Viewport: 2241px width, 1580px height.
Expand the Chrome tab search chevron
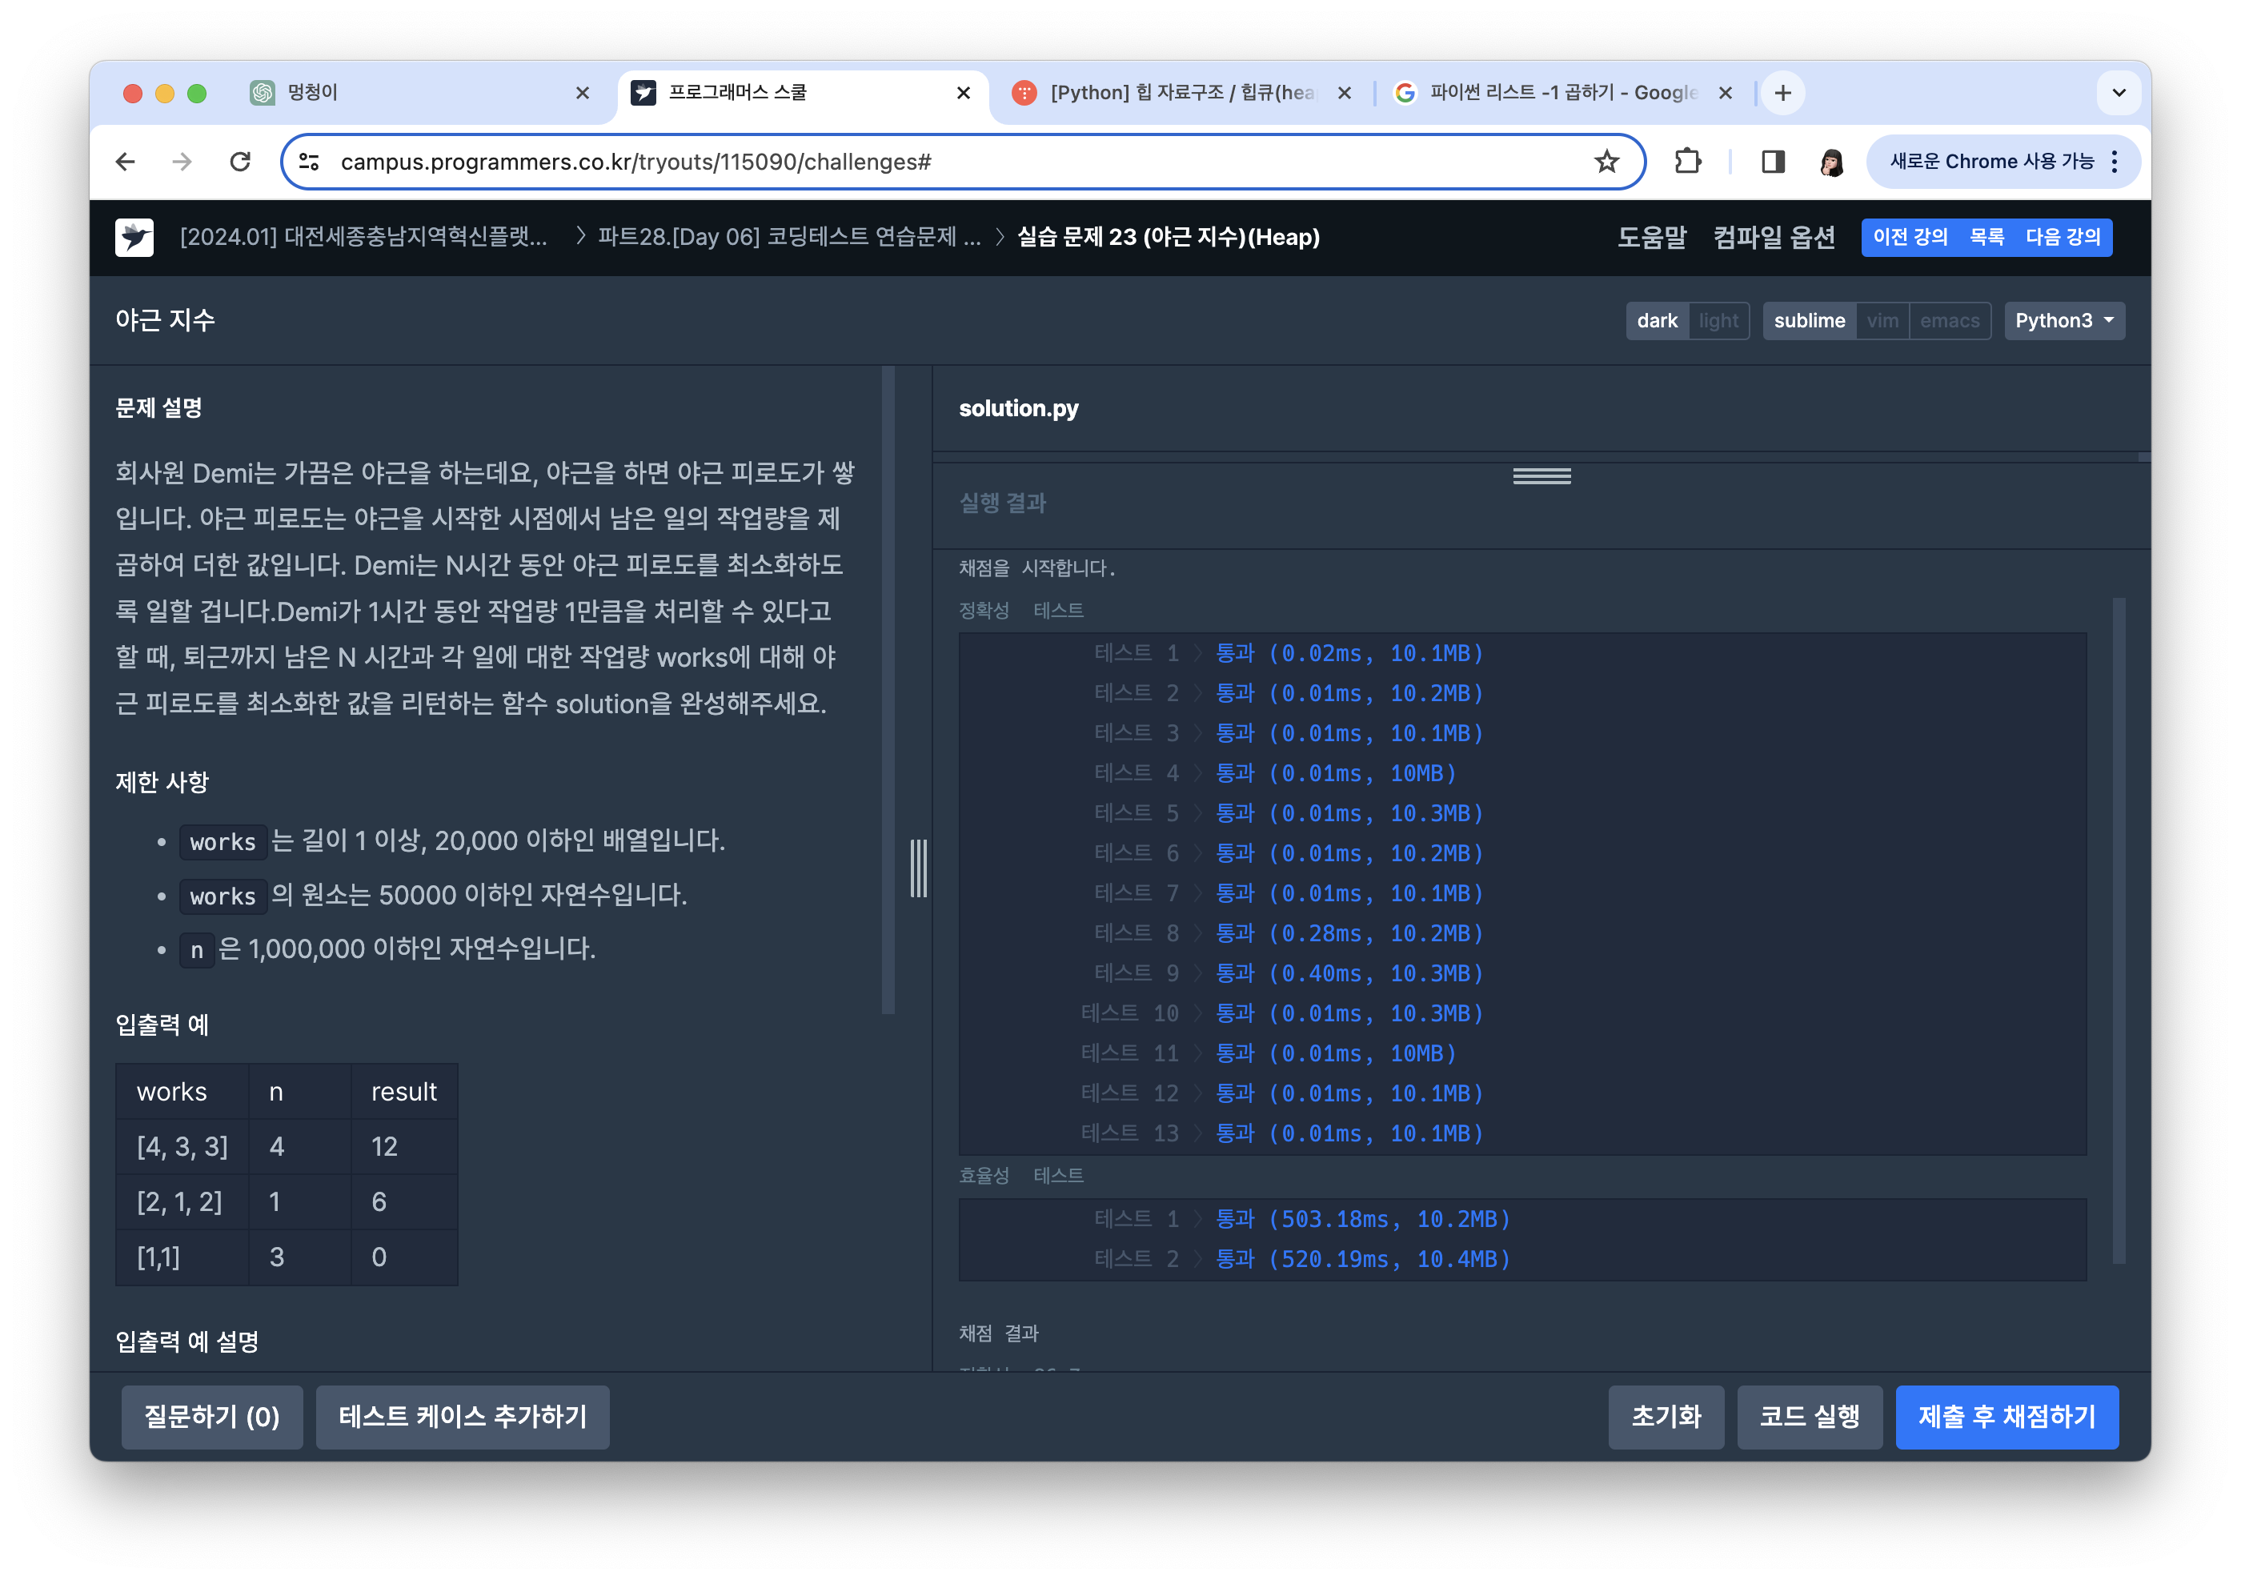point(2118,93)
